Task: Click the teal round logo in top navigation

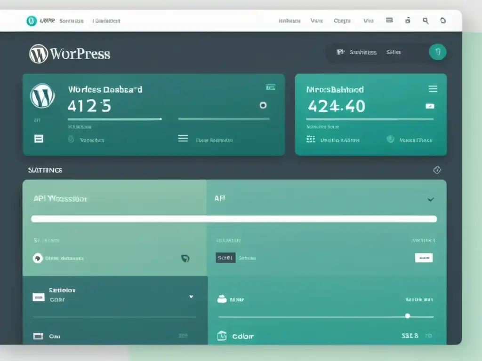Action: [x=32, y=21]
